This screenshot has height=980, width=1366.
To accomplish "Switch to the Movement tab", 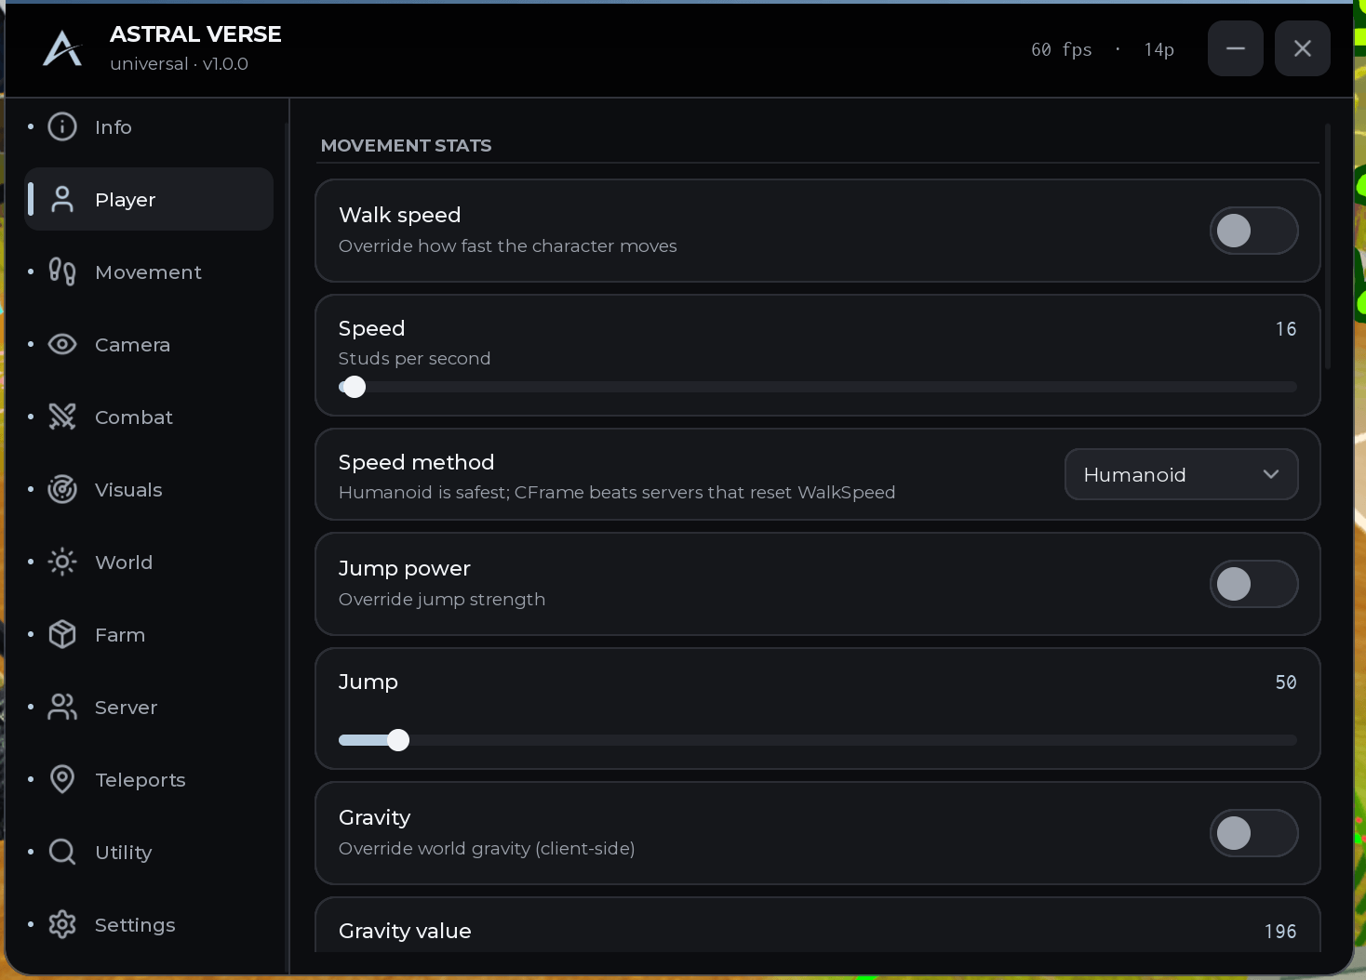I will pos(148,272).
